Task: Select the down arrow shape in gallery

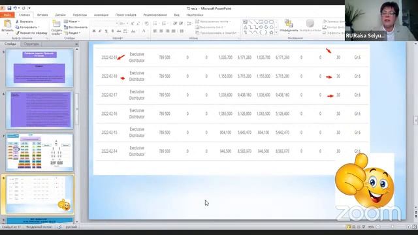Action: tap(266, 27)
